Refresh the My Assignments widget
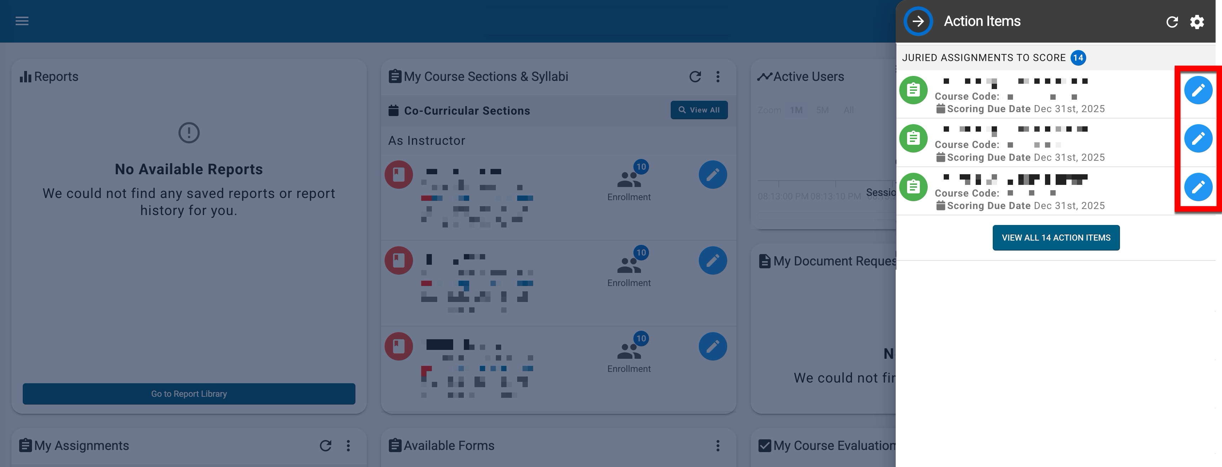 (326, 446)
